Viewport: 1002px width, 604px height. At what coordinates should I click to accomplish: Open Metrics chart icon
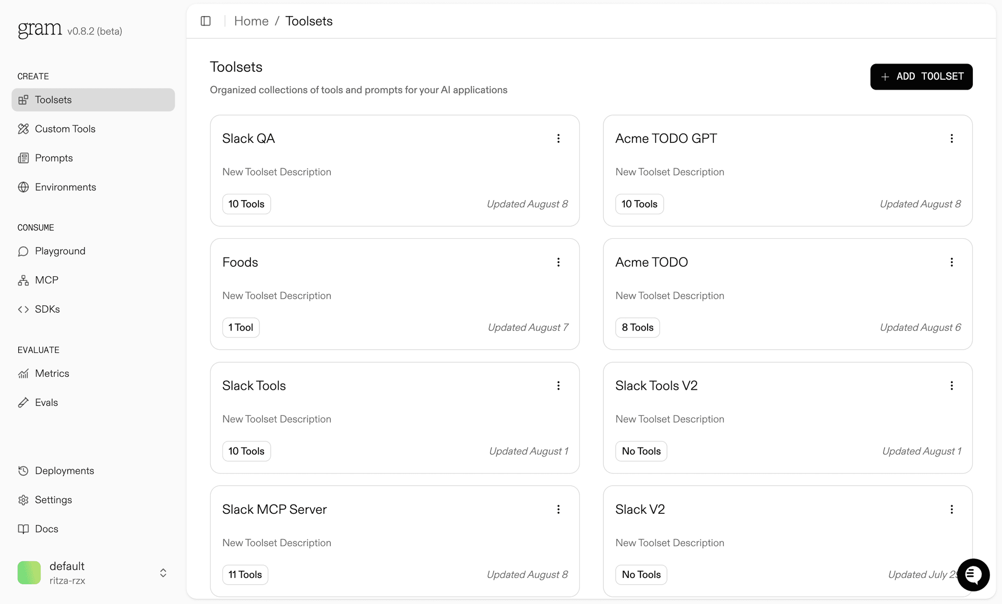23,374
